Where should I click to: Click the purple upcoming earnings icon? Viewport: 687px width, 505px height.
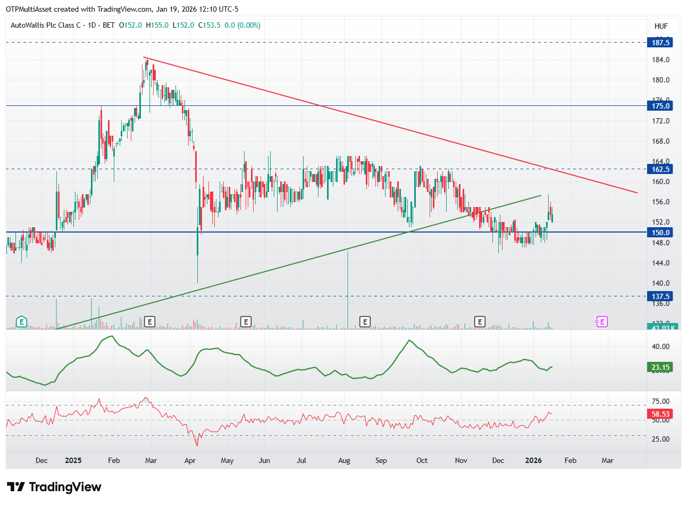601,321
